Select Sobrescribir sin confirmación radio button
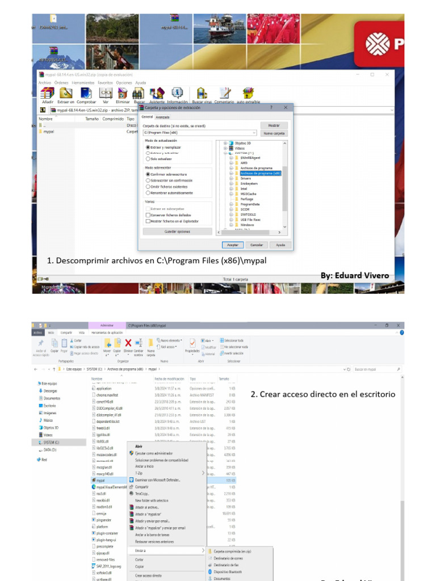The height and width of the screenshot is (581, 436). coord(148,180)
